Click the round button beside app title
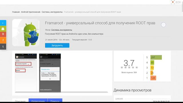 [163, 25]
